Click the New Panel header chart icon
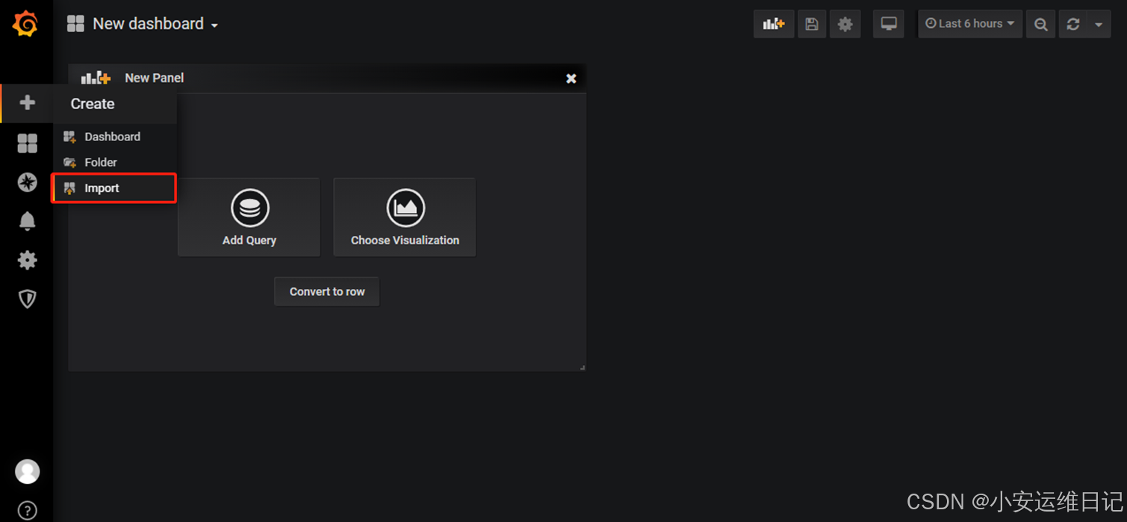Viewport: 1127px width, 522px height. (x=96, y=78)
